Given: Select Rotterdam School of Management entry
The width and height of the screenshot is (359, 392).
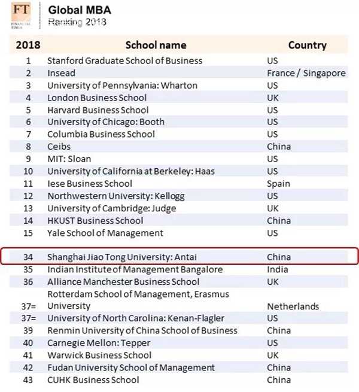Looking at the screenshot, I should (138, 300).
